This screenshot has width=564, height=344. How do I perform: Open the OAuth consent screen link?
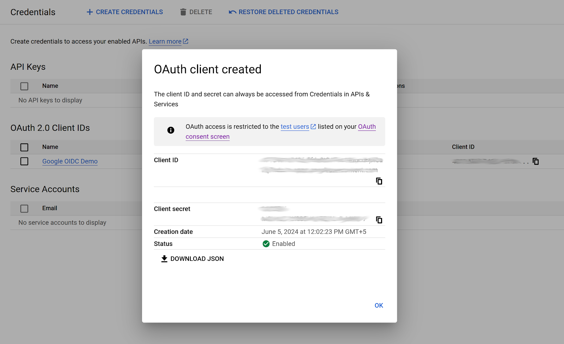pos(367,127)
